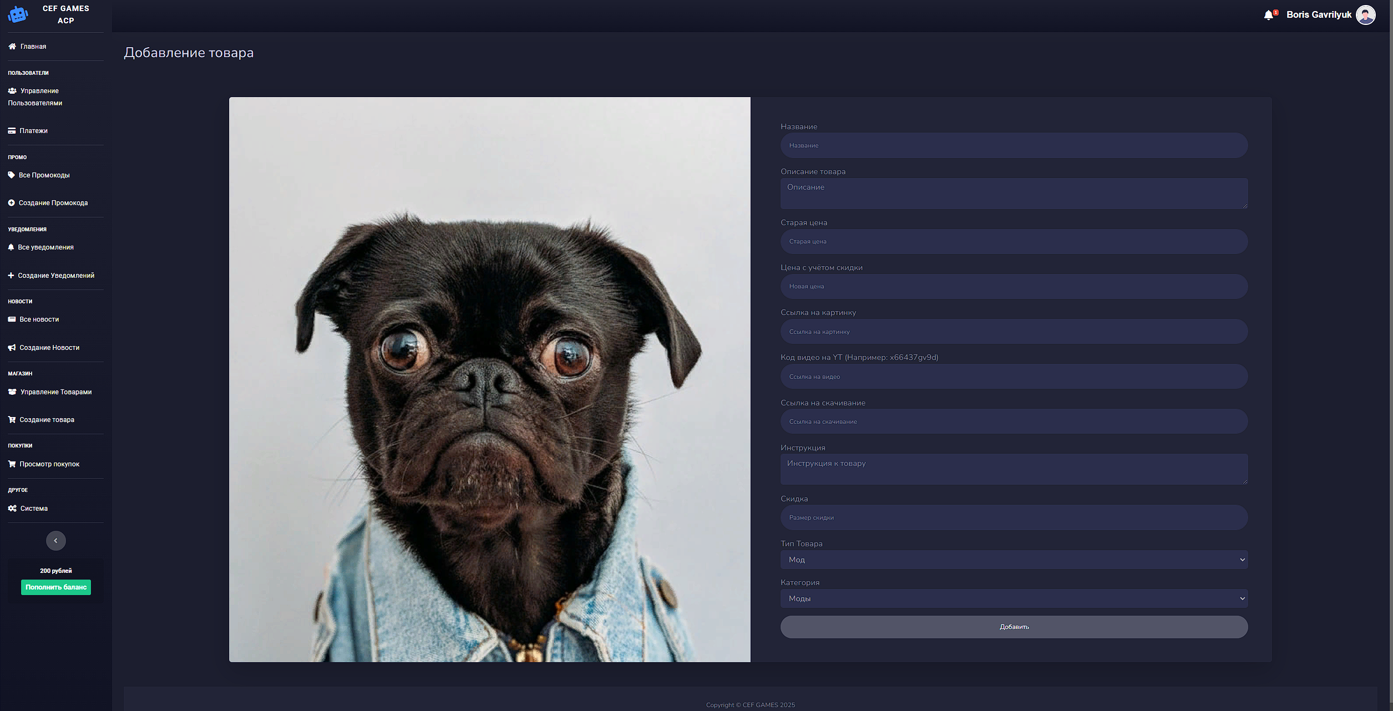Click the gears icon for Система
1393x711 pixels.
[12, 509]
